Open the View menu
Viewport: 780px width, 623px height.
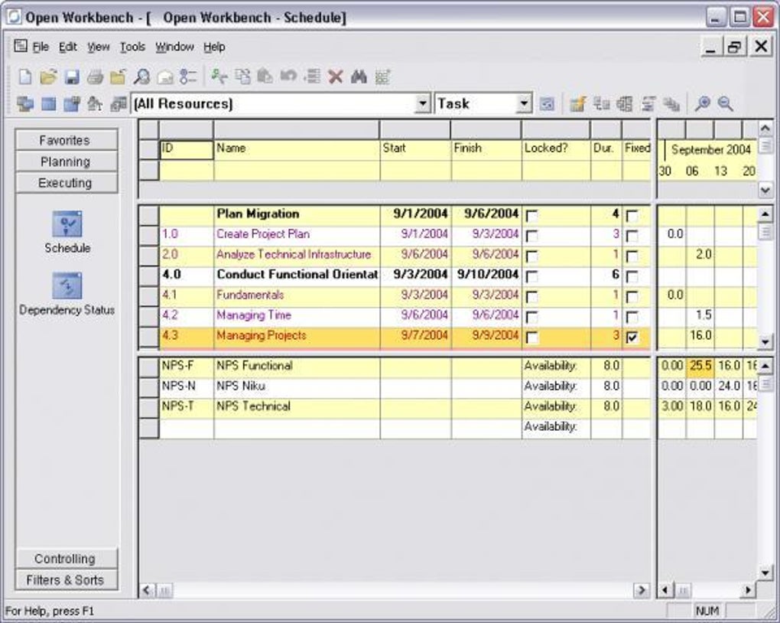pos(98,47)
